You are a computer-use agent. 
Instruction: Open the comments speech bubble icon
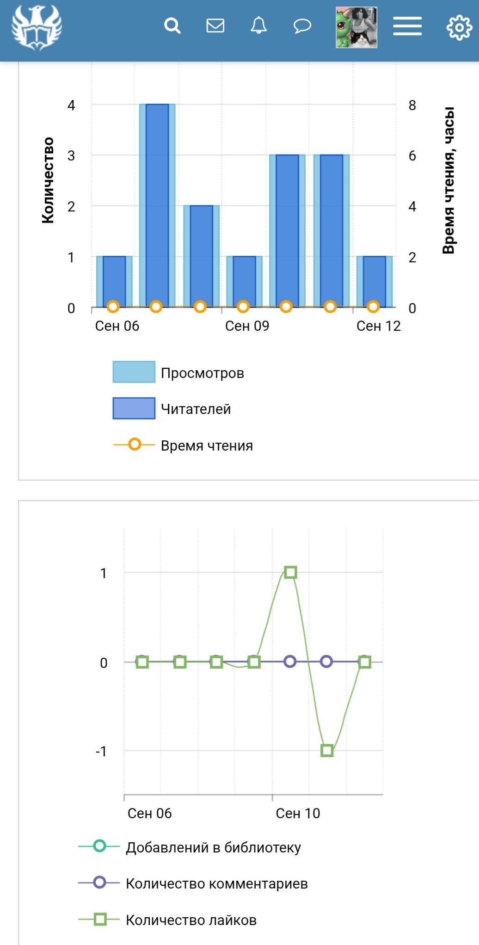coord(302,26)
